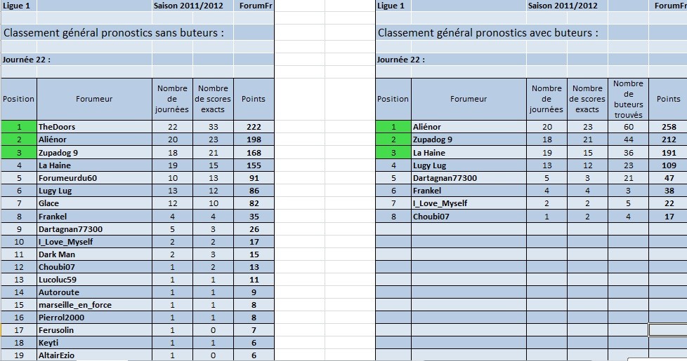Click the Choubi07 cell in right table

coord(469,217)
